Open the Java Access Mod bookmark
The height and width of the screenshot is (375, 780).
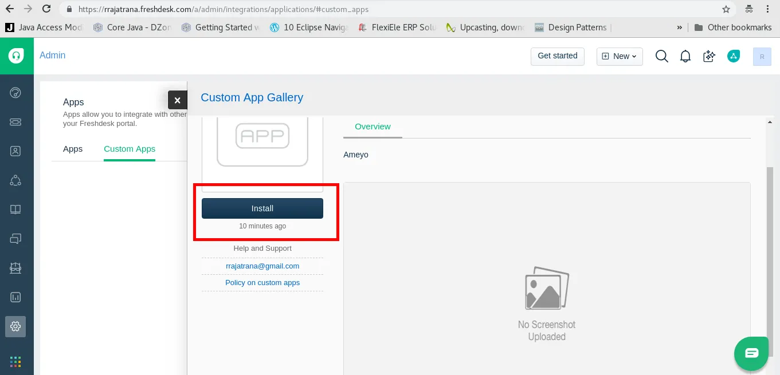(x=44, y=27)
